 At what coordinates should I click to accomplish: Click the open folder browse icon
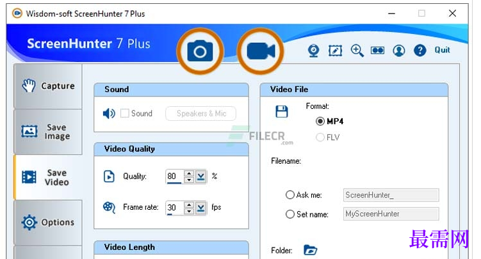click(310, 250)
